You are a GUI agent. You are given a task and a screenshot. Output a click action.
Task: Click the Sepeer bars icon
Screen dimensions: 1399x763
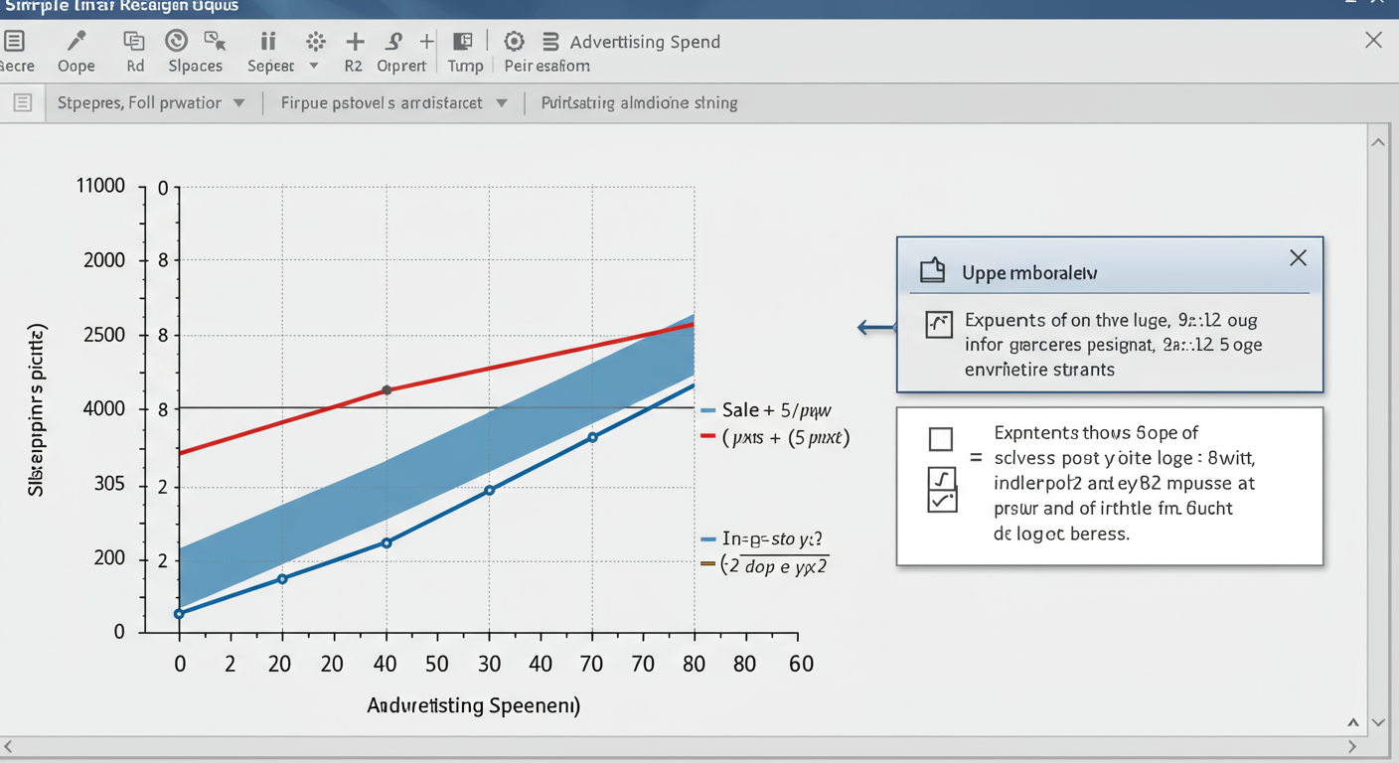[x=268, y=42]
